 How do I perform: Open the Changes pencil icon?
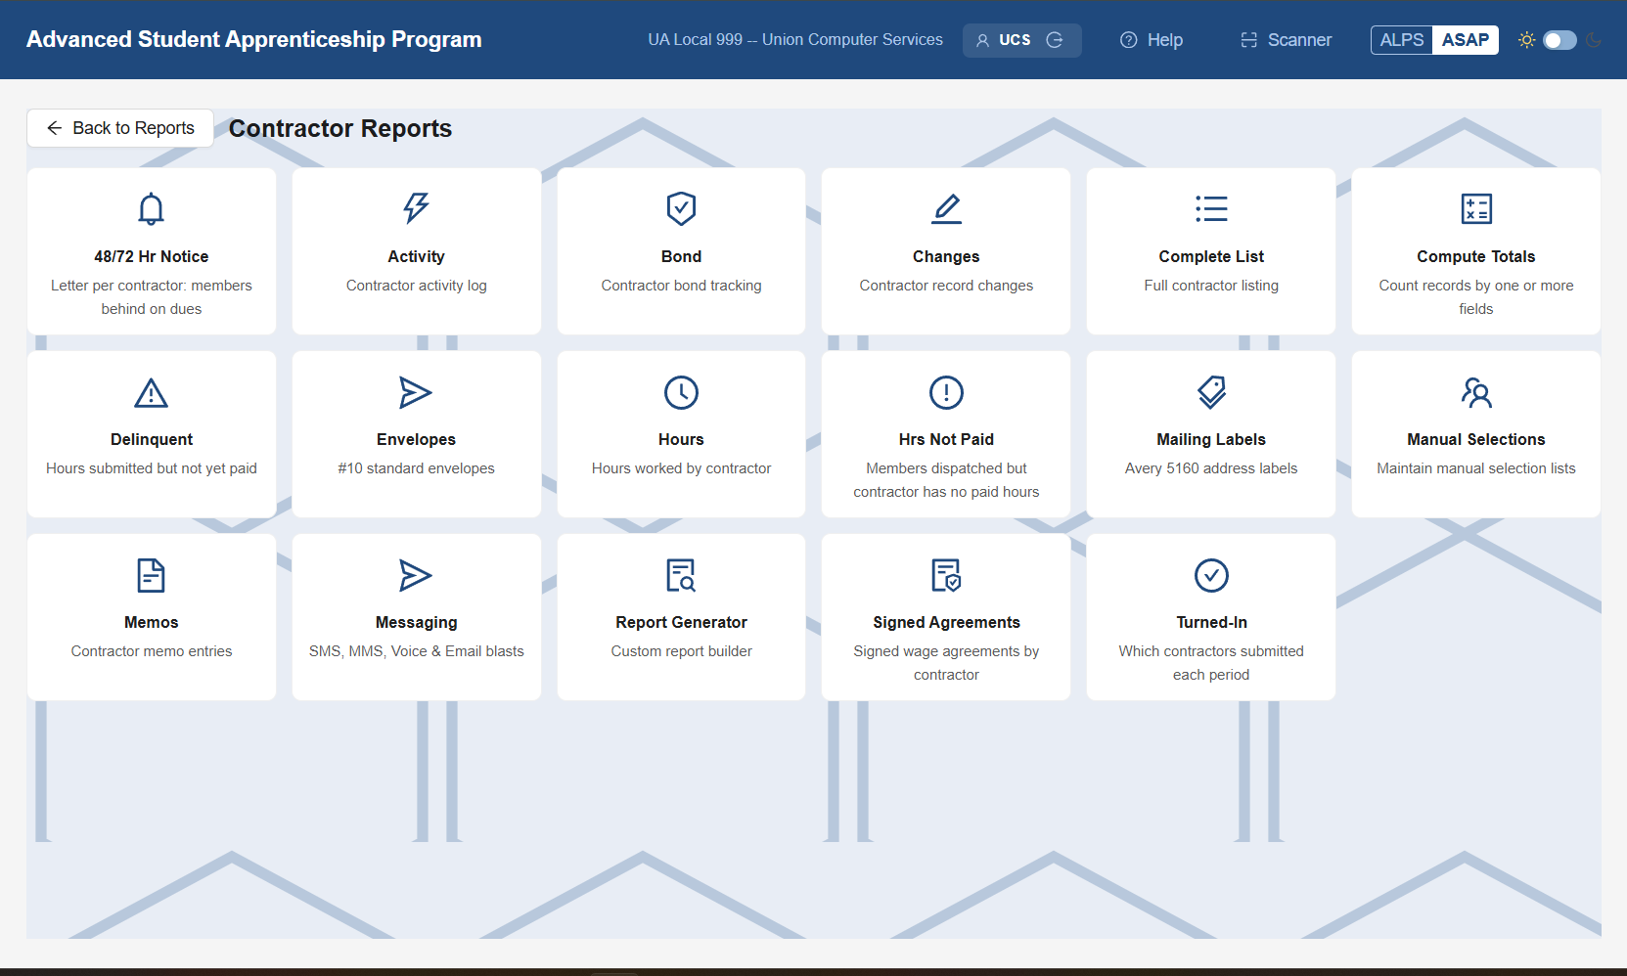tap(946, 208)
